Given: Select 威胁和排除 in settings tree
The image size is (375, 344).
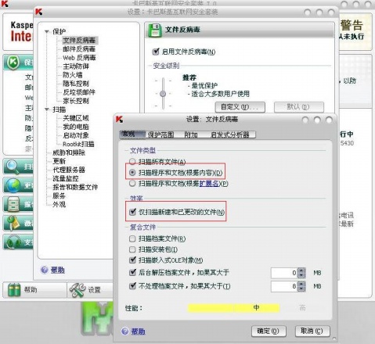Looking at the screenshot, I should pyautogui.click(x=69, y=152).
